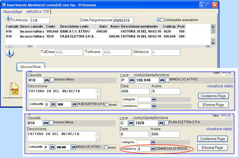Click left page arrow in grid navigator
Image resolution: width=239 pixels, height=158 pixels.
pos(30,46)
